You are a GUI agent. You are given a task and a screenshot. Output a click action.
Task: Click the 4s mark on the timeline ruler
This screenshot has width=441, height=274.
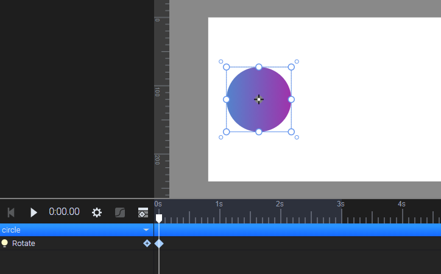coord(401,204)
